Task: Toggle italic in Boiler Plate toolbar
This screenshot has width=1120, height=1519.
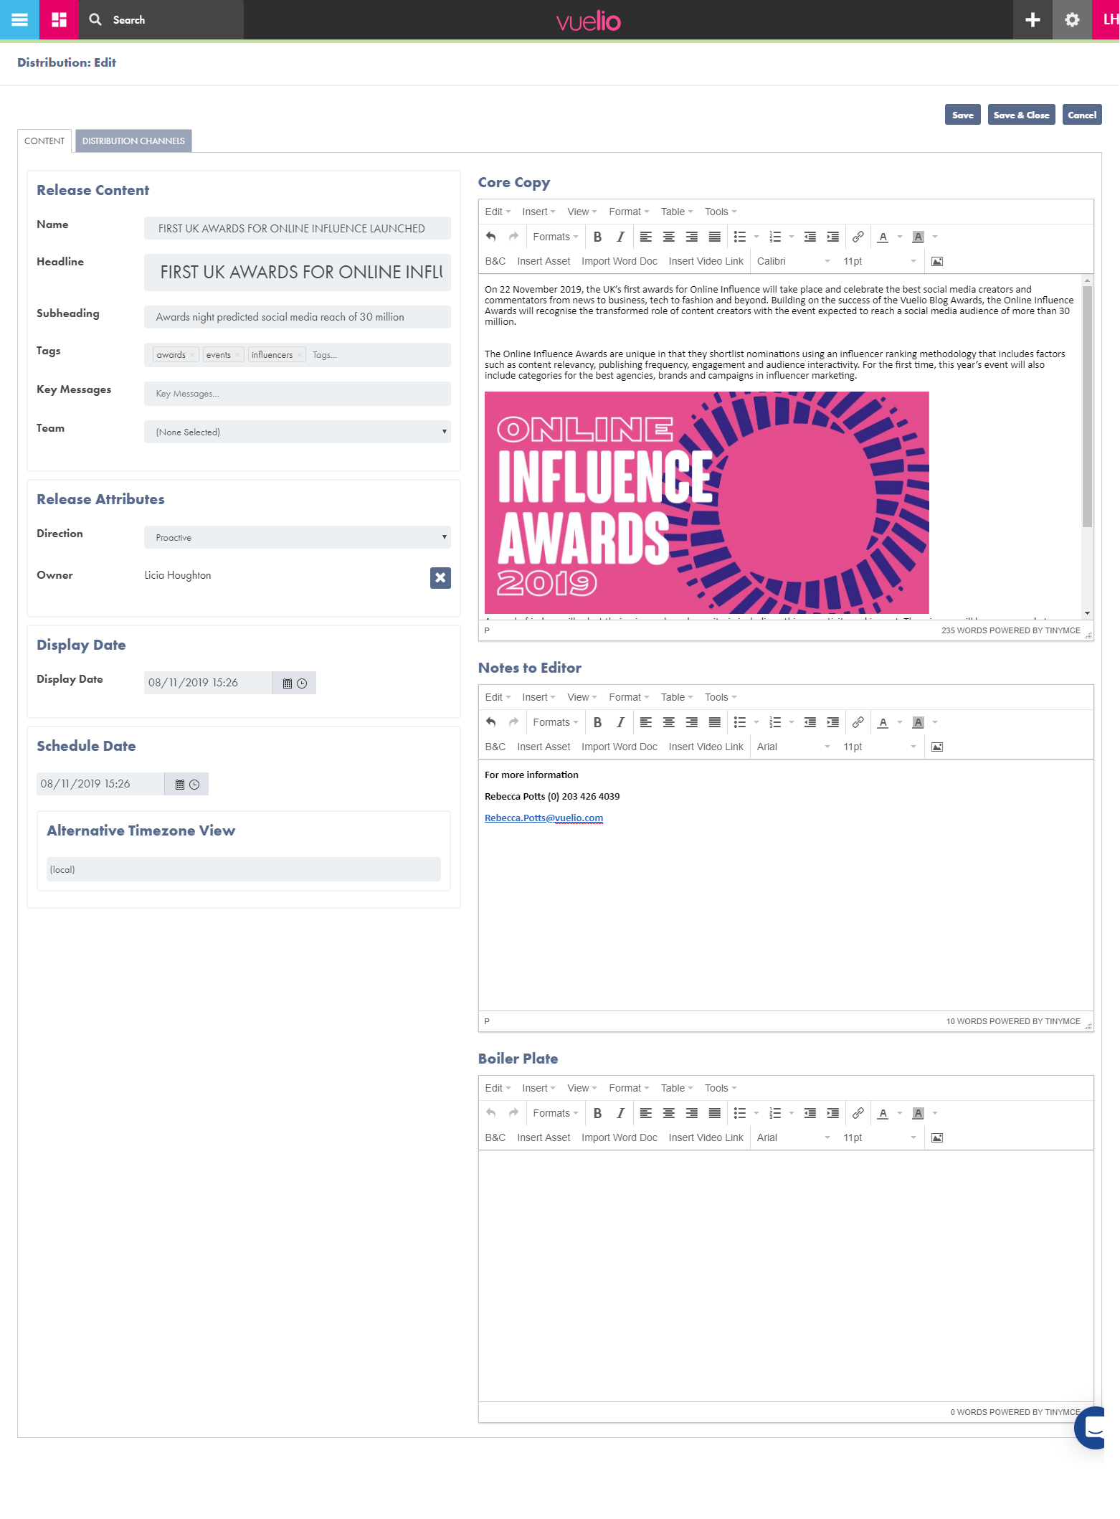Action: (620, 1113)
